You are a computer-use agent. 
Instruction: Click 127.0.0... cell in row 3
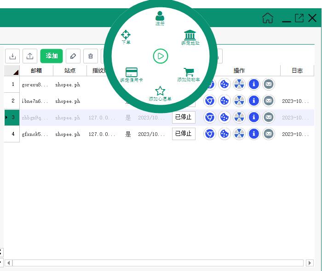tap(103, 118)
